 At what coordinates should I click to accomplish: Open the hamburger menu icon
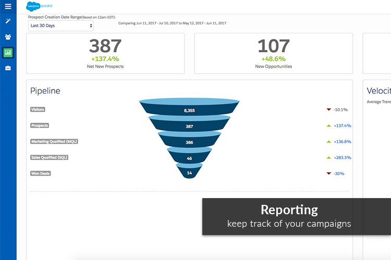[x=8, y=6]
